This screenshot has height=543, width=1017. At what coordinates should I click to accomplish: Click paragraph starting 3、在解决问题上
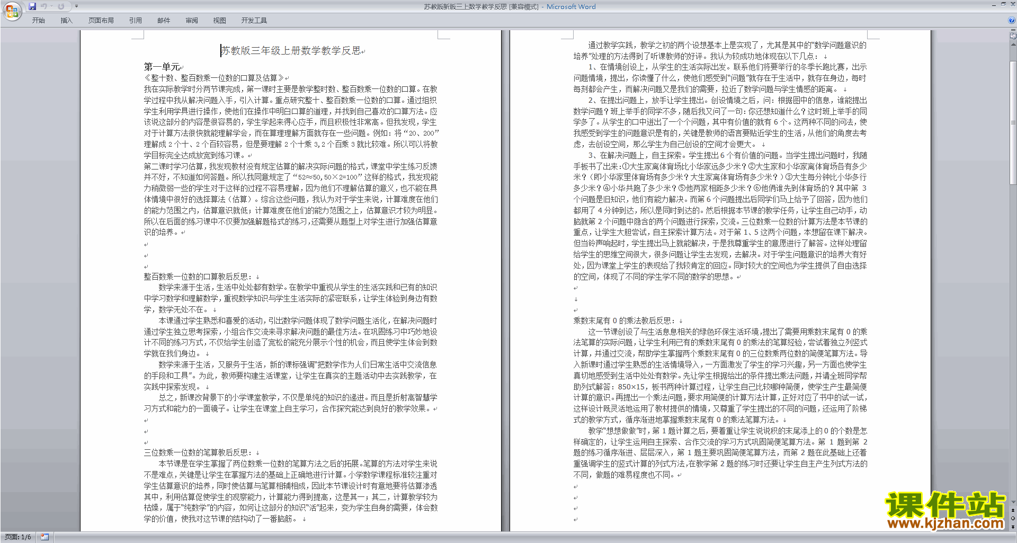[x=720, y=216]
